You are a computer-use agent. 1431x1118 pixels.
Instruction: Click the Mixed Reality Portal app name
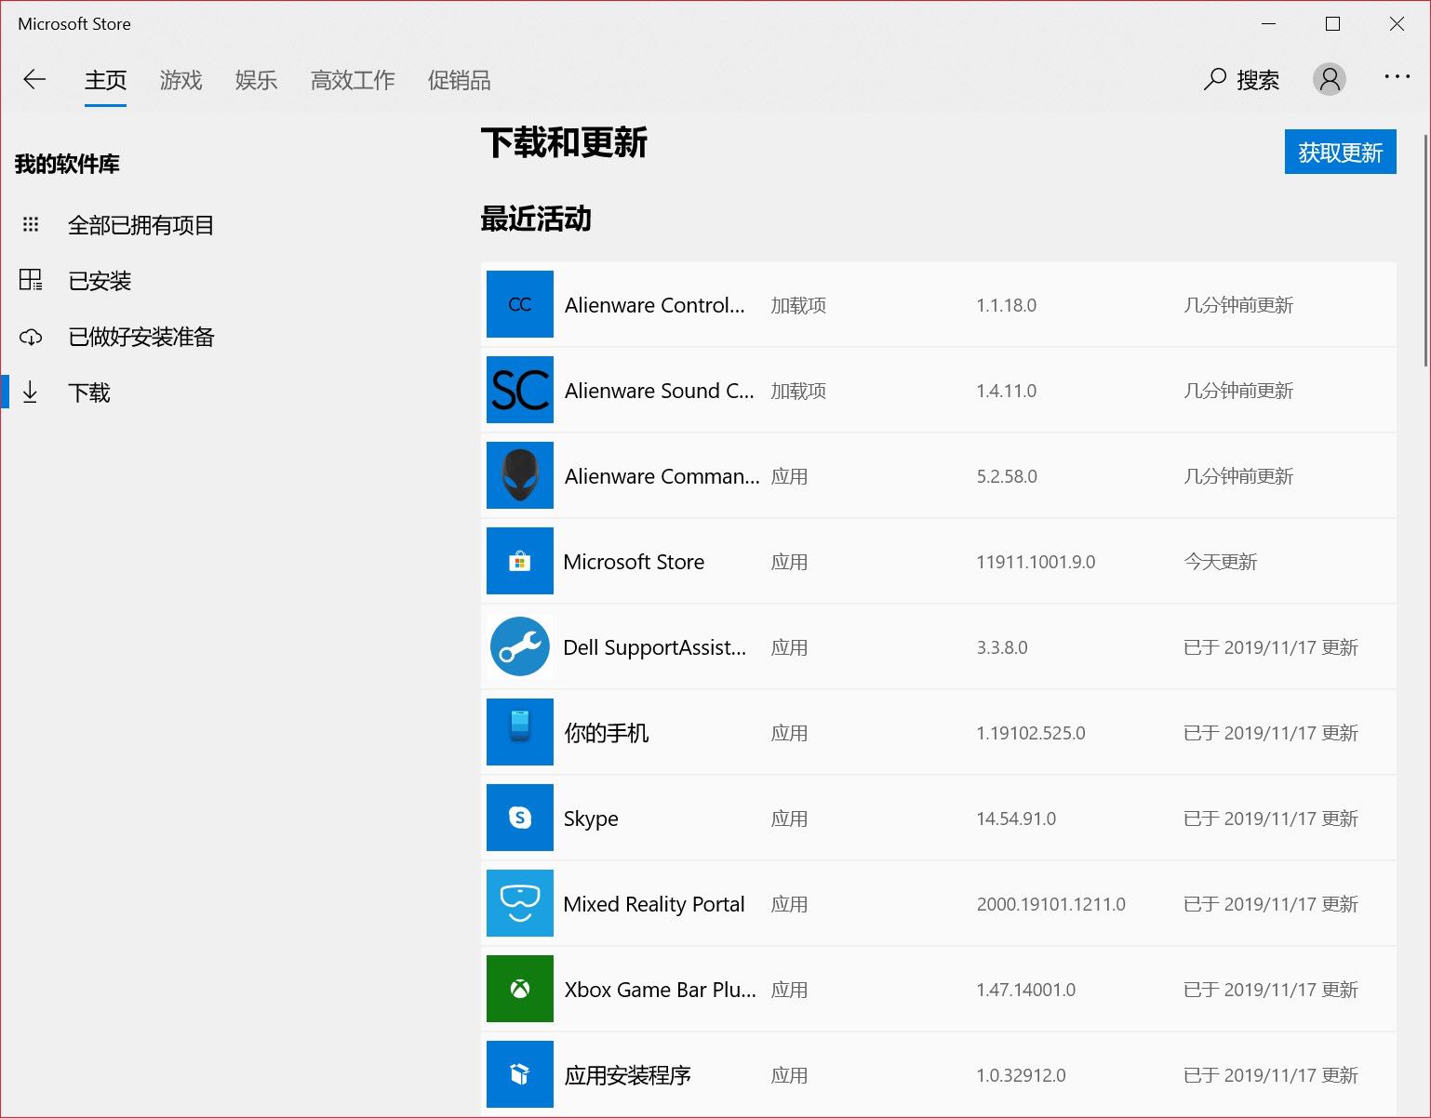[x=654, y=904]
